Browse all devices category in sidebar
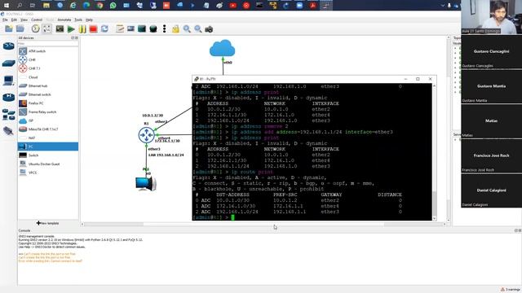 tap(8, 114)
